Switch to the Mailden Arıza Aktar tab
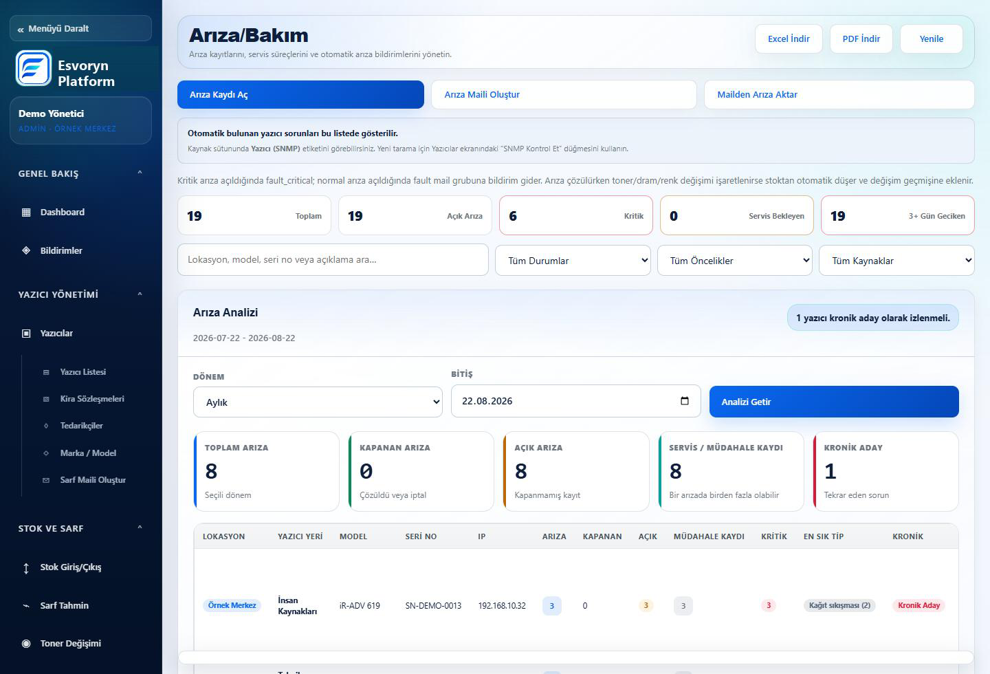 pyautogui.click(x=839, y=95)
